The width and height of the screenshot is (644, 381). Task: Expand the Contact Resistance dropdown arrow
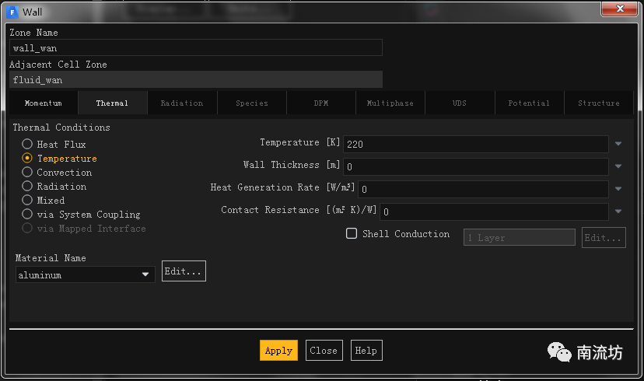tap(618, 211)
